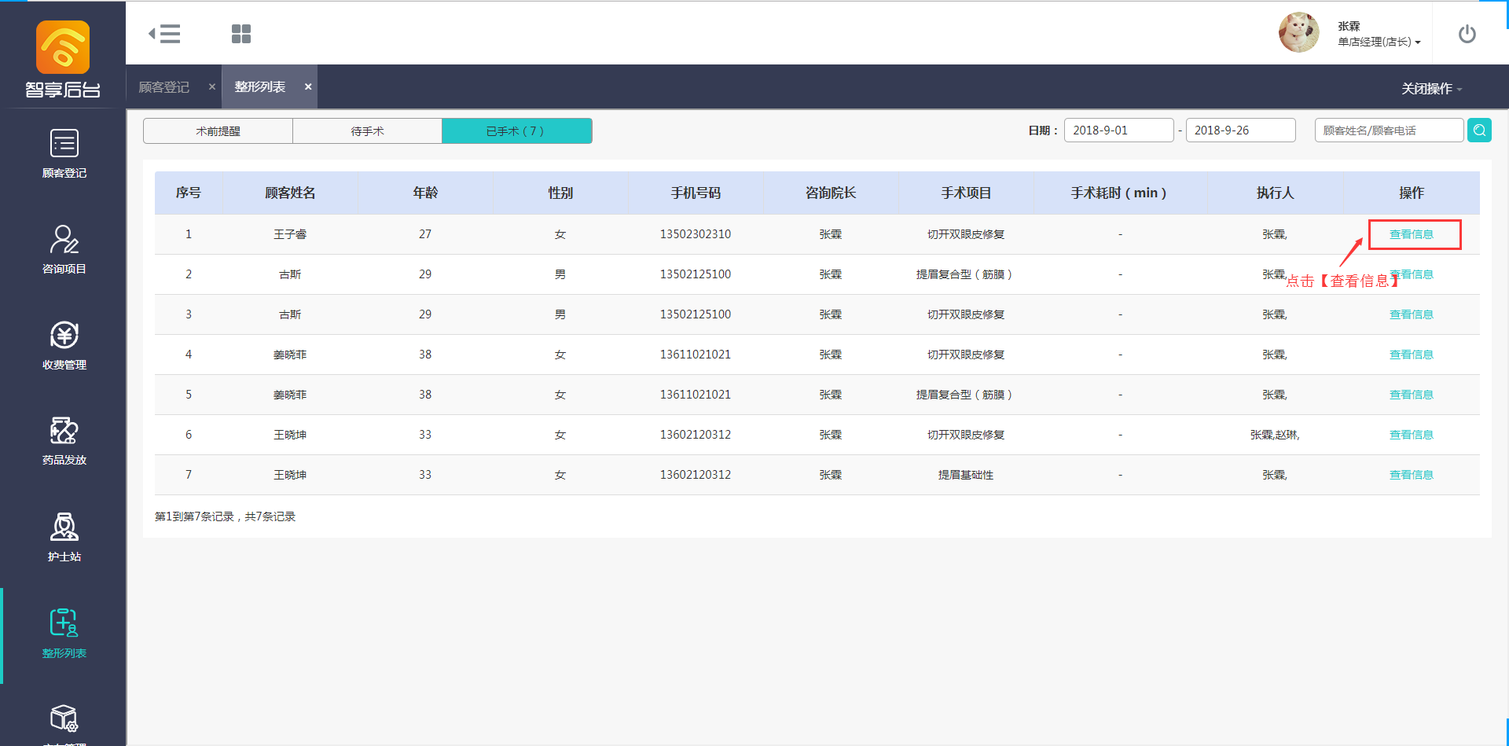
Task: Open the 张霖 user role dropdown
Action: [1379, 34]
